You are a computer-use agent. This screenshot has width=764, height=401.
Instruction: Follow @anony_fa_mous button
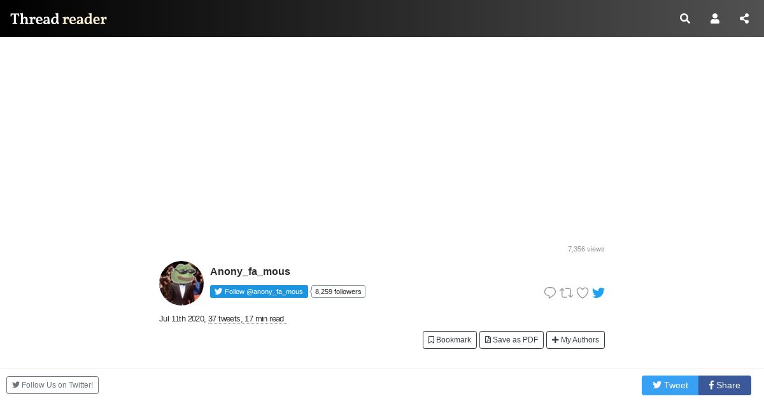tap(259, 292)
